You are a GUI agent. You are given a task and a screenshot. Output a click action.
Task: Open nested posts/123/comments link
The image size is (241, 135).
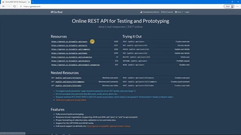tap(70, 82)
